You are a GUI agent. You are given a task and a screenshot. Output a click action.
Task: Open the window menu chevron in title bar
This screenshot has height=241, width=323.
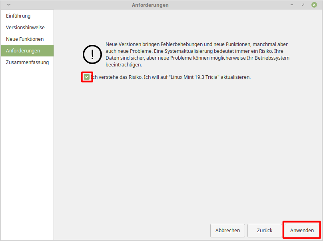pos(8,5)
